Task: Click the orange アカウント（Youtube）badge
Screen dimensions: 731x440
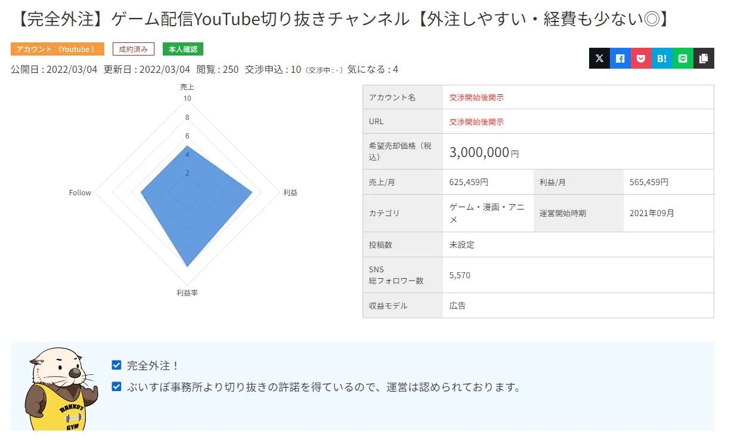Action: click(57, 49)
